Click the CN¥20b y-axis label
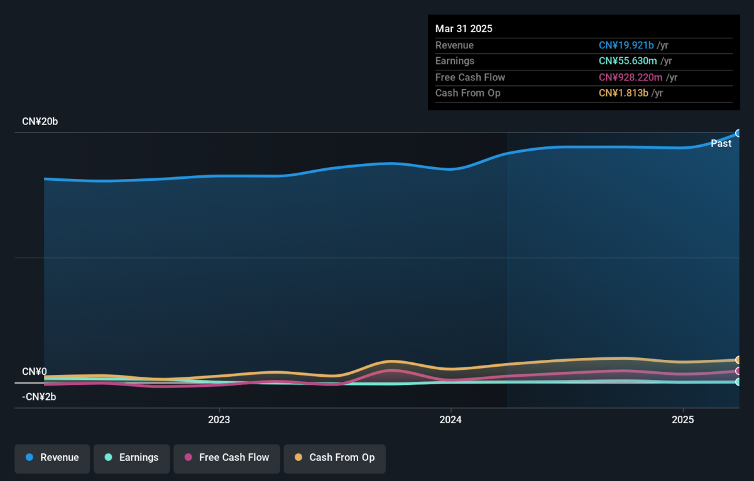This screenshot has width=754, height=481. tap(40, 122)
